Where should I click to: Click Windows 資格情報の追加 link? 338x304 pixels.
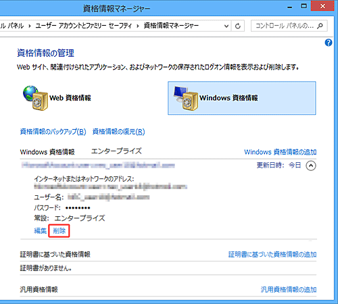[281, 152]
